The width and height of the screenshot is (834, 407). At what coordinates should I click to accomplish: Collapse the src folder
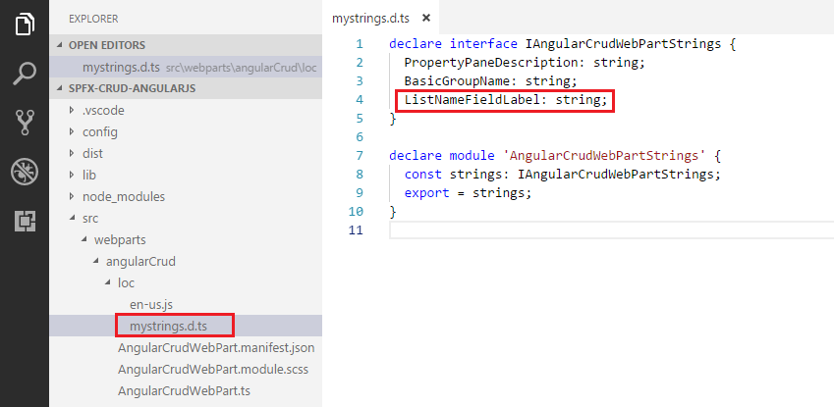90,218
